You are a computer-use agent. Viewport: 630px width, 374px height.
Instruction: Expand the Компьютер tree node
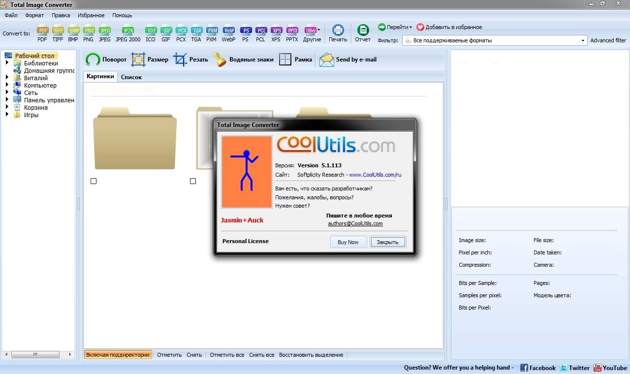7,85
